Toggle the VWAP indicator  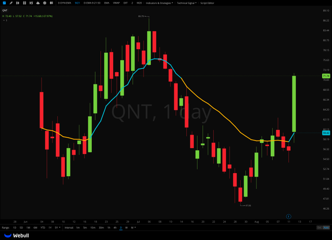point(116,3)
